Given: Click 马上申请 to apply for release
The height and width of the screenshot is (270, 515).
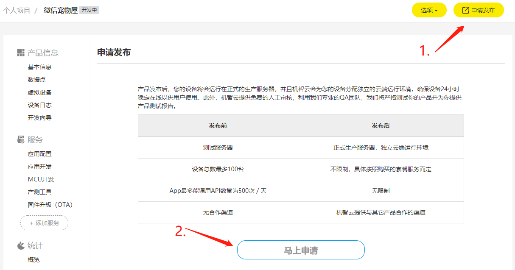Looking at the screenshot, I should pos(301,250).
